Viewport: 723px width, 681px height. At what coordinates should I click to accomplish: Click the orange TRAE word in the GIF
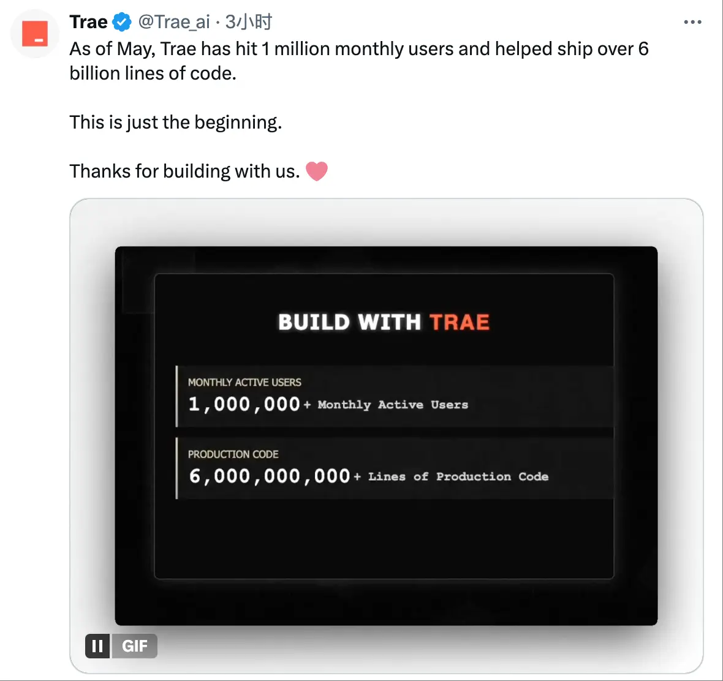pyautogui.click(x=460, y=322)
